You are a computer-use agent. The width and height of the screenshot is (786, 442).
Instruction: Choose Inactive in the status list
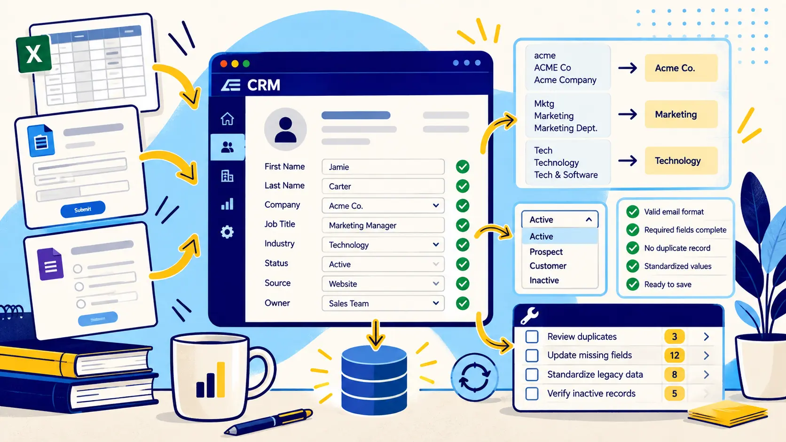[560, 280]
